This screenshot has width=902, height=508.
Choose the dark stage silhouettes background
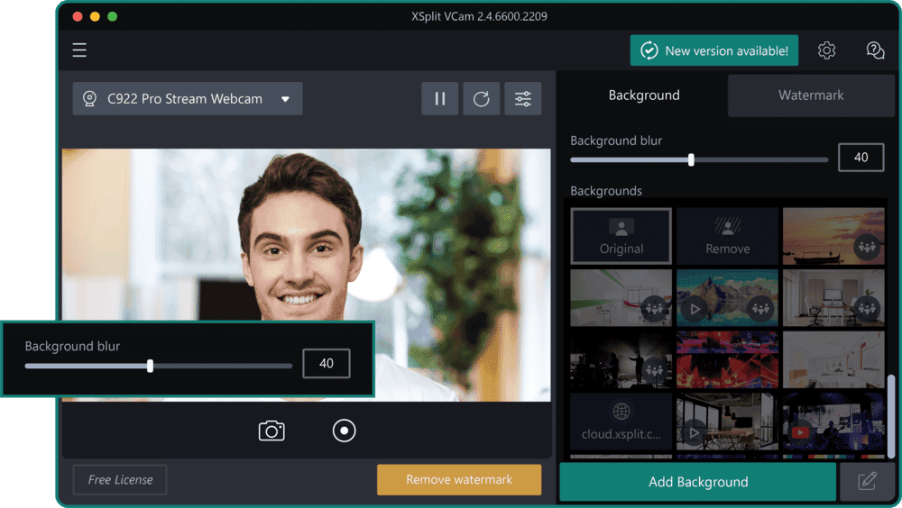(x=621, y=359)
